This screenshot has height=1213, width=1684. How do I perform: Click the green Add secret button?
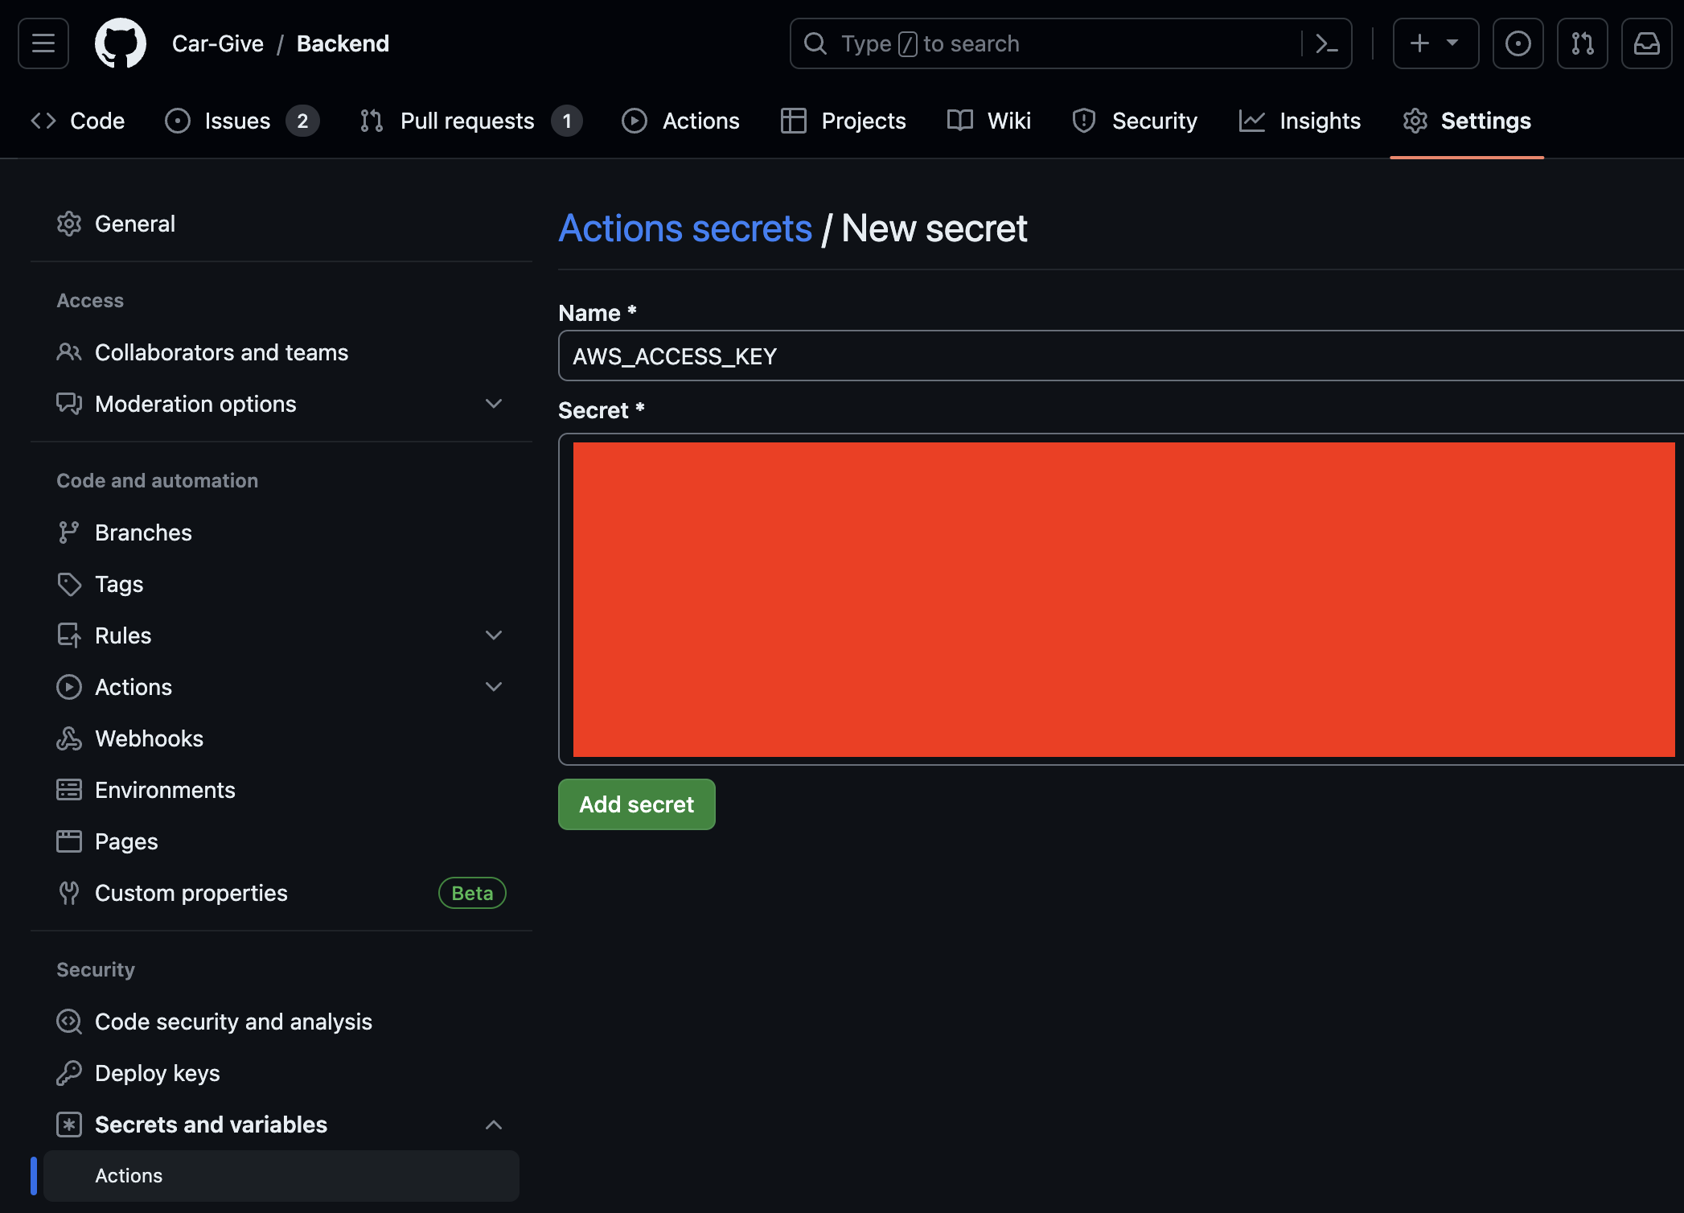[636, 804]
